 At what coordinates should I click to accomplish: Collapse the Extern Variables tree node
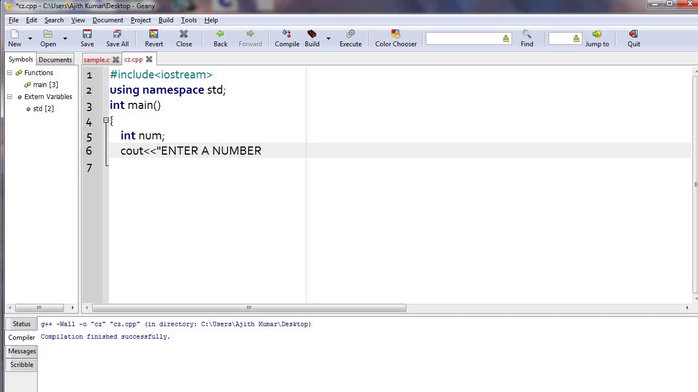click(x=9, y=97)
